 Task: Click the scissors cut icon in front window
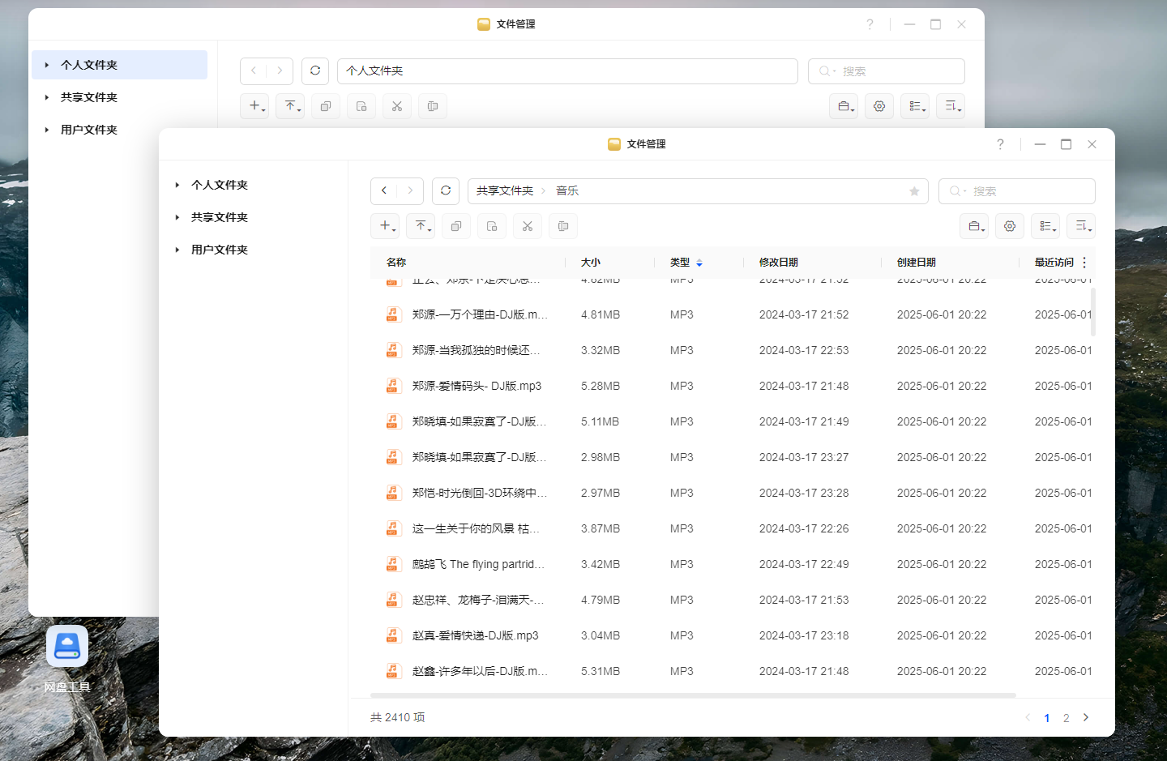pos(528,226)
